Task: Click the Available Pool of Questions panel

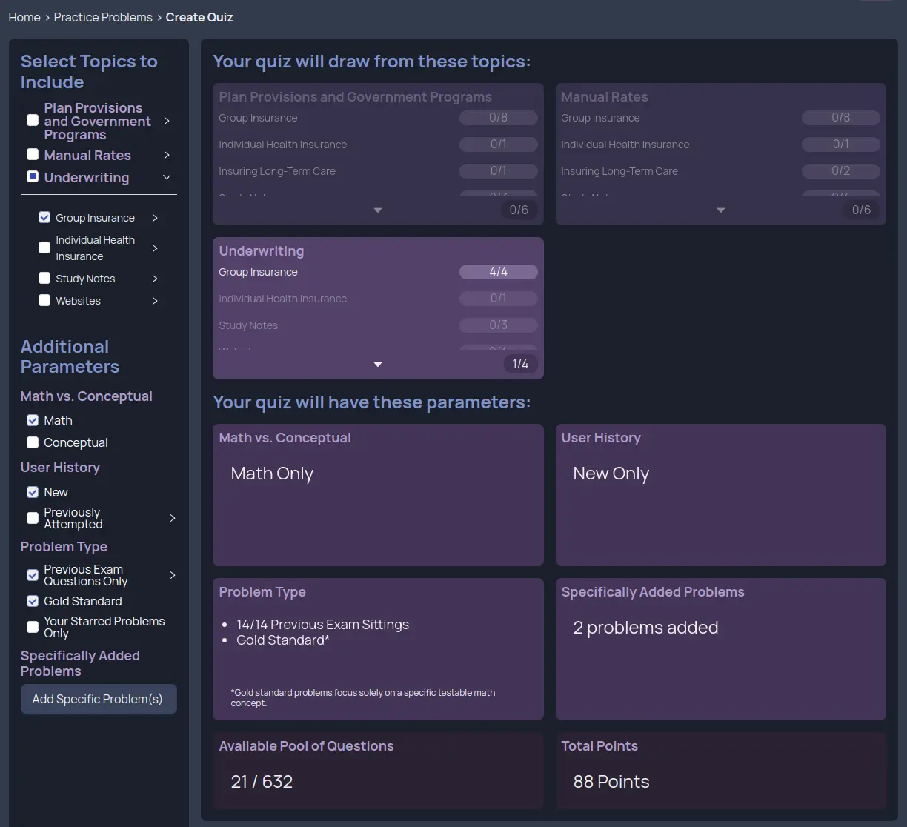Action: (x=377, y=771)
